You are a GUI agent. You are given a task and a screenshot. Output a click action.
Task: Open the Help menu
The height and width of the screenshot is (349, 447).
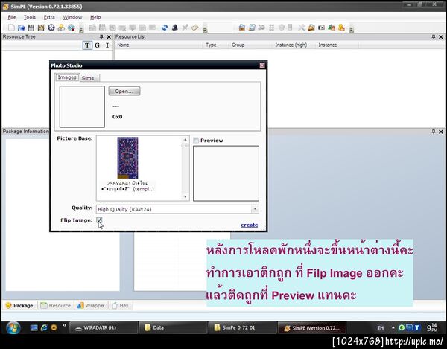95,17
